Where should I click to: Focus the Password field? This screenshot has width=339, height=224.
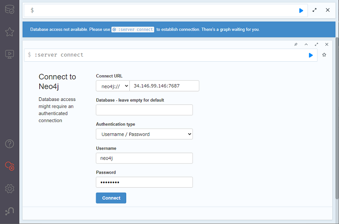(144, 182)
